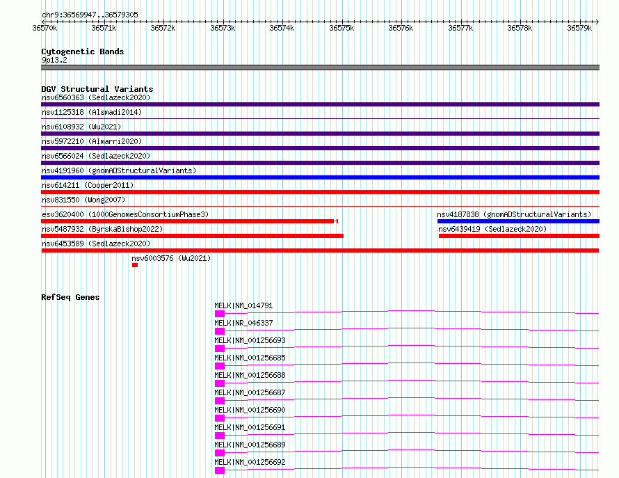This screenshot has height=478, width=619.
Task: Click the magenta exon box of MELK|NM_001256693
Action: (220, 349)
